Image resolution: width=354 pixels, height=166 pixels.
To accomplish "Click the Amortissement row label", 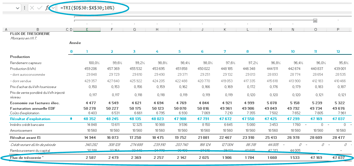I will [21, 130].
